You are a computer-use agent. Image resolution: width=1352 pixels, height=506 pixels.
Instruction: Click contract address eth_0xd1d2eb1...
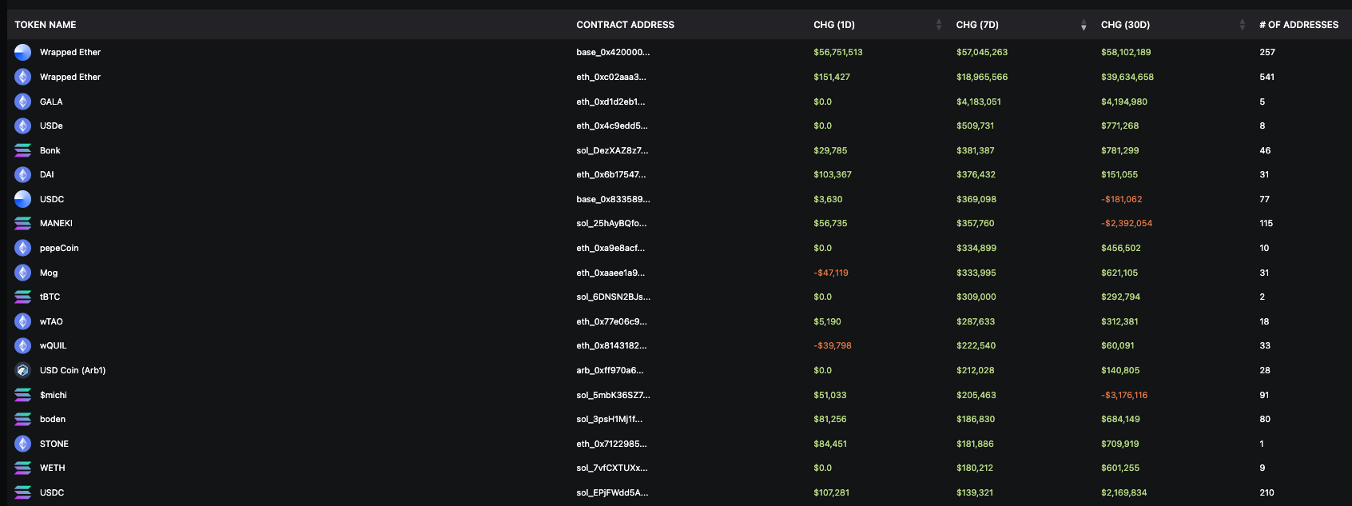pyautogui.click(x=610, y=102)
